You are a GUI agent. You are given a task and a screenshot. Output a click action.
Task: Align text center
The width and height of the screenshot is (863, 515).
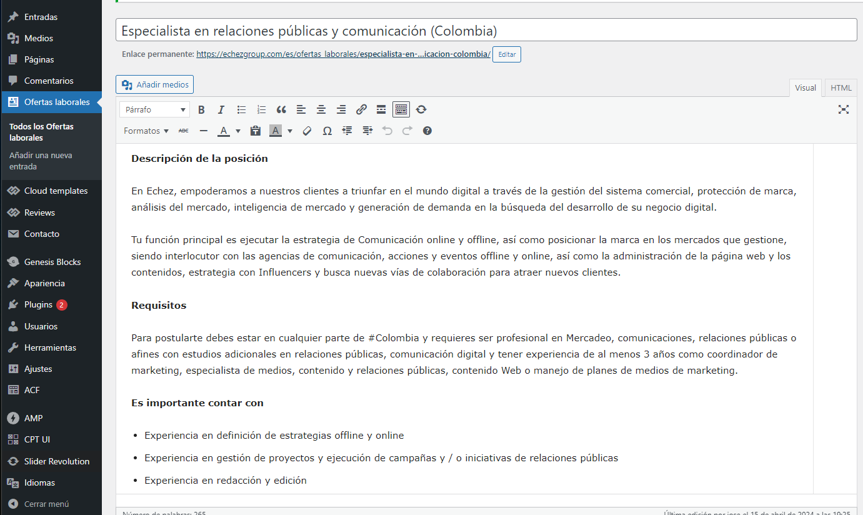(321, 109)
